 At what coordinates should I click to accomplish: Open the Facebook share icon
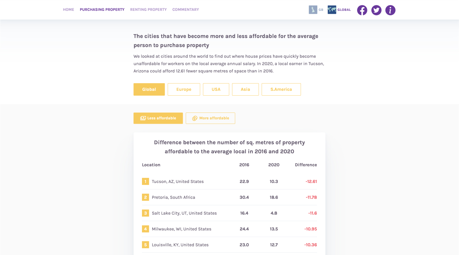[x=362, y=10]
